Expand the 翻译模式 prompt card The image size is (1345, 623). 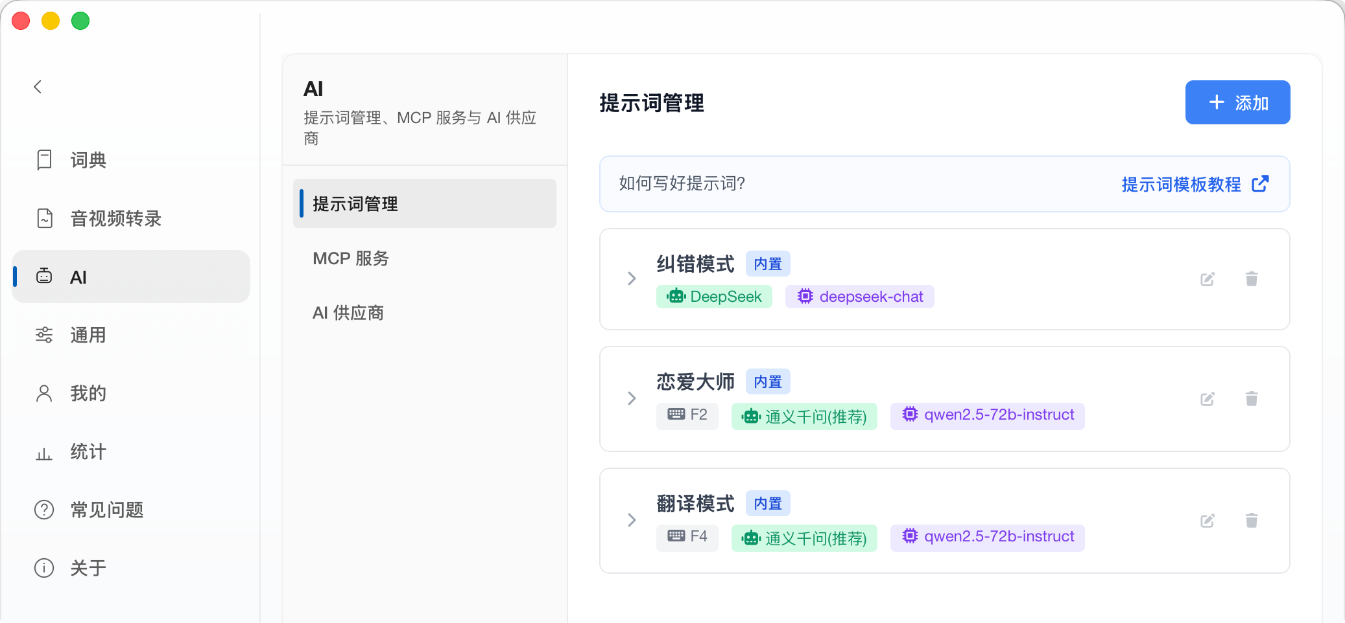[632, 521]
